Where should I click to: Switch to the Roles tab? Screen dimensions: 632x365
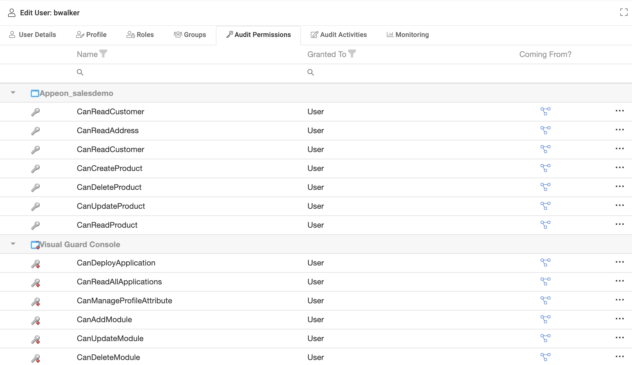click(140, 35)
